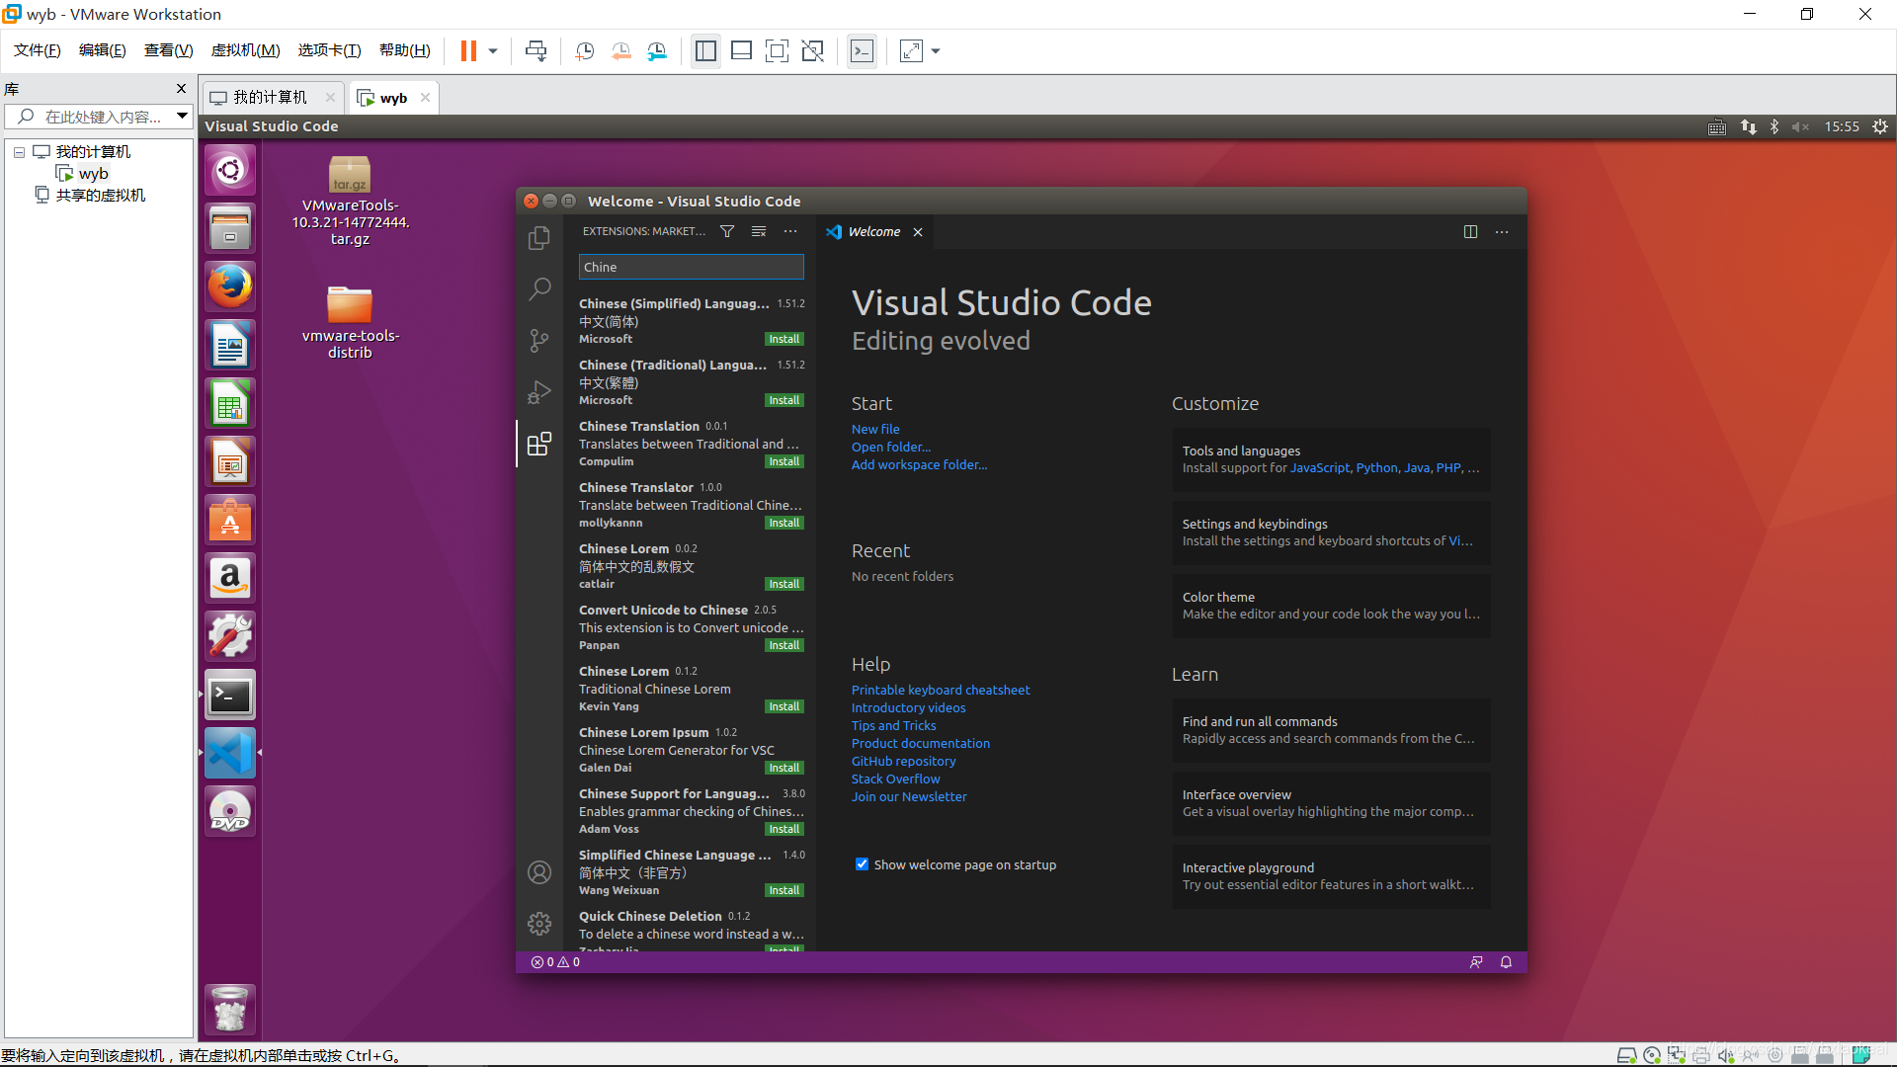The image size is (1897, 1067).
Task: Open Ubuntu Software from the dock
Action: 230,520
